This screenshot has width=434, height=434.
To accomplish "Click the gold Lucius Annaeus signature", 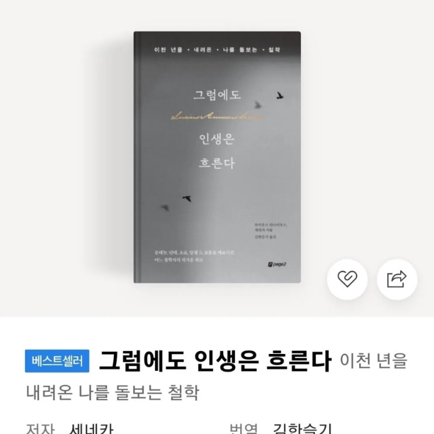I will (217, 116).
